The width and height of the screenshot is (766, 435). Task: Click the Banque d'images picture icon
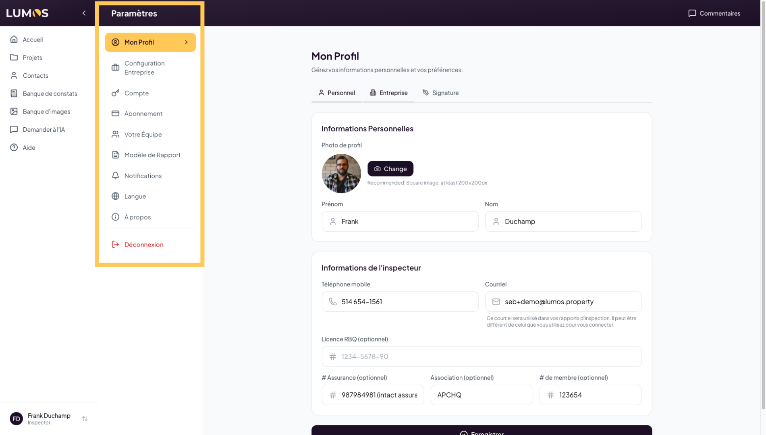(14, 112)
